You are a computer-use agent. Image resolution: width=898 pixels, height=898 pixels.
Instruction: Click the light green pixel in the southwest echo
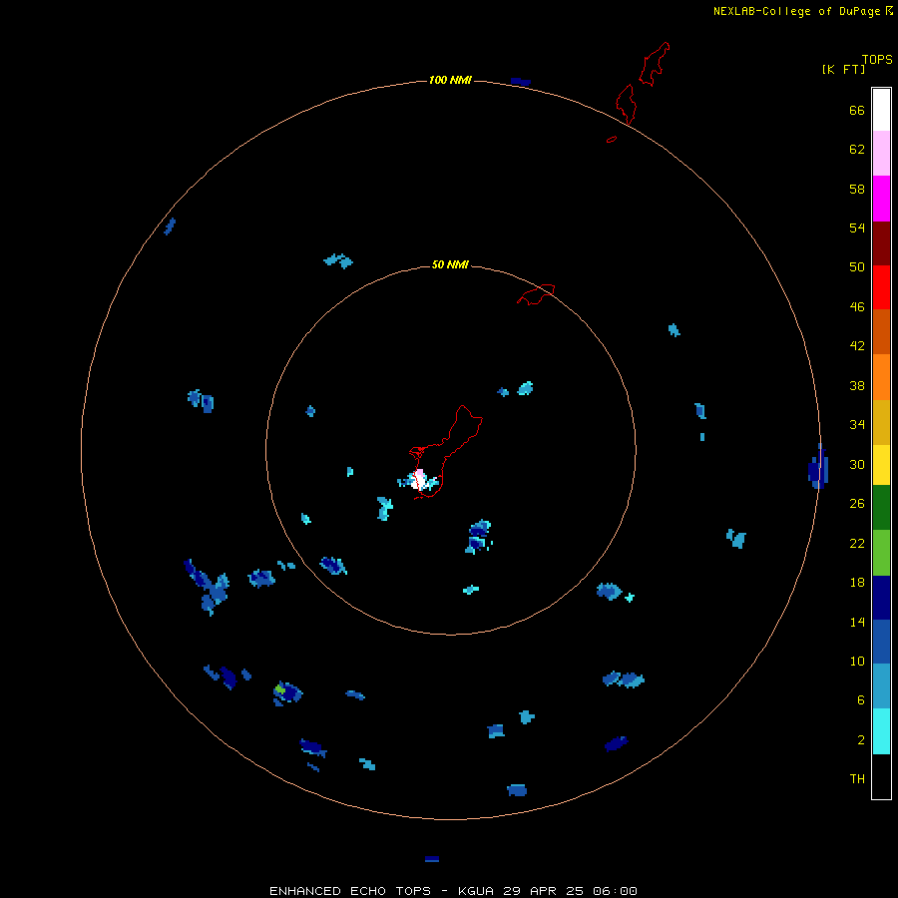coord(280,688)
